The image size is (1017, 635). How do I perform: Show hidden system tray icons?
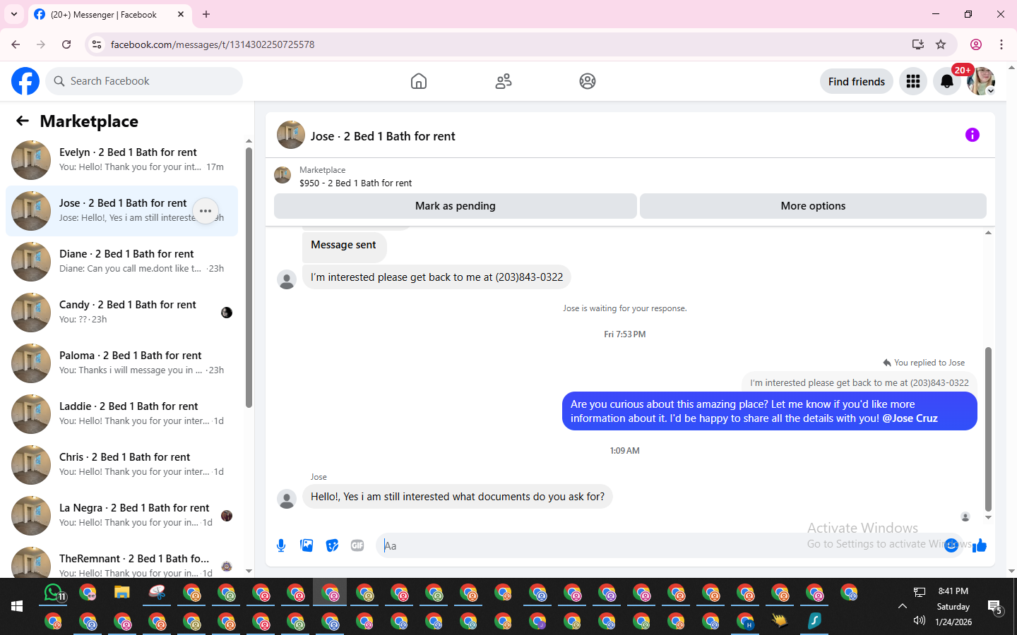pos(903,606)
